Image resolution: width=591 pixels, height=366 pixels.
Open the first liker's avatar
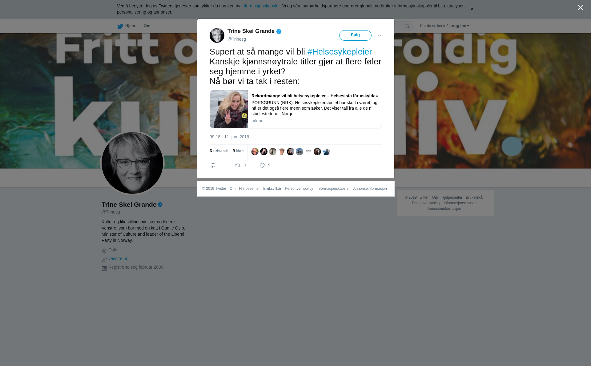coord(255,152)
